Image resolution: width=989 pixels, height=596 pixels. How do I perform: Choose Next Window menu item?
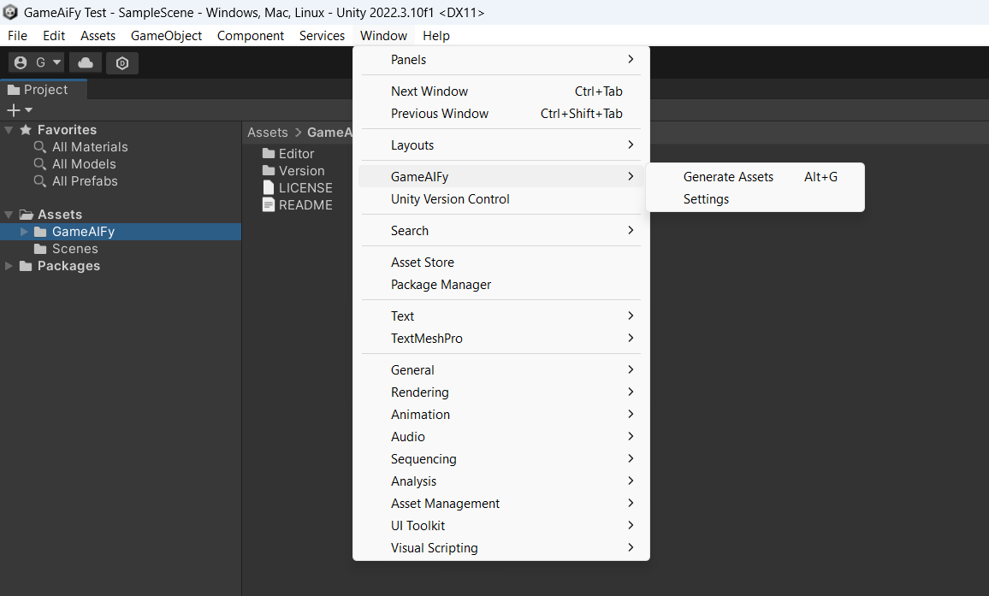tap(501, 91)
